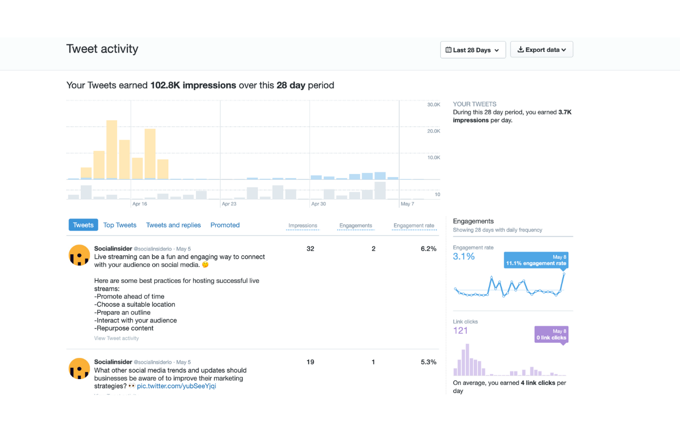
Task: Click the Apr 23 label on chart axis
Action: pos(229,204)
